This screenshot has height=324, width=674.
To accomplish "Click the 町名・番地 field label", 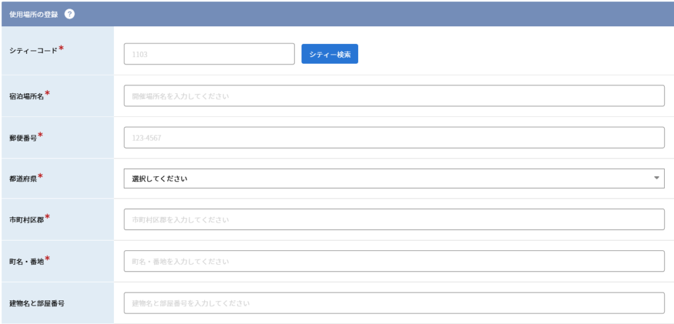I will click(x=26, y=262).
